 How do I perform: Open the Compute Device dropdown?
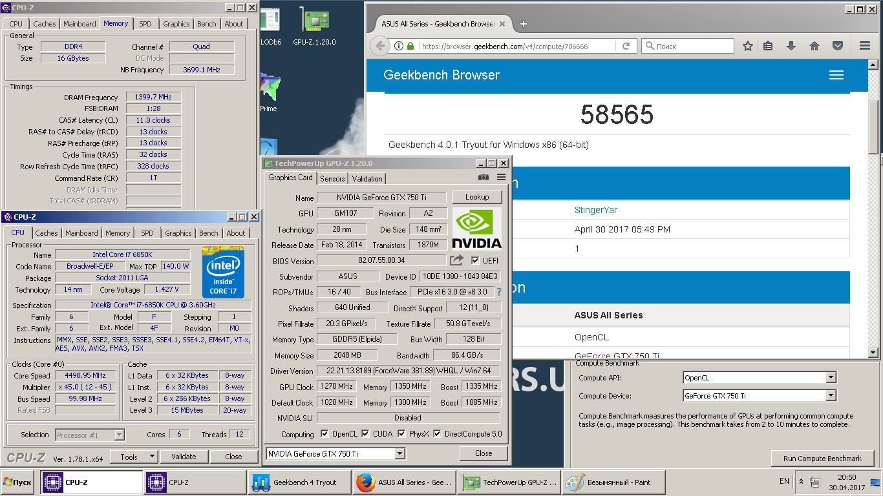(831, 396)
